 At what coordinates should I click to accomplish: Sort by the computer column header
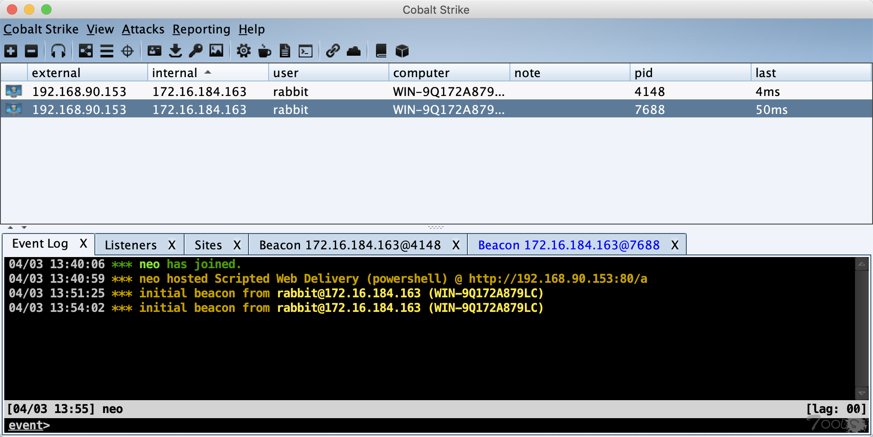tap(449, 73)
